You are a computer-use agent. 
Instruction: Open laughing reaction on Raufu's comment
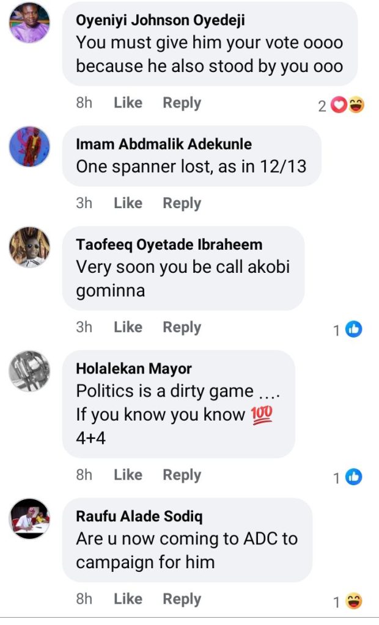click(353, 602)
